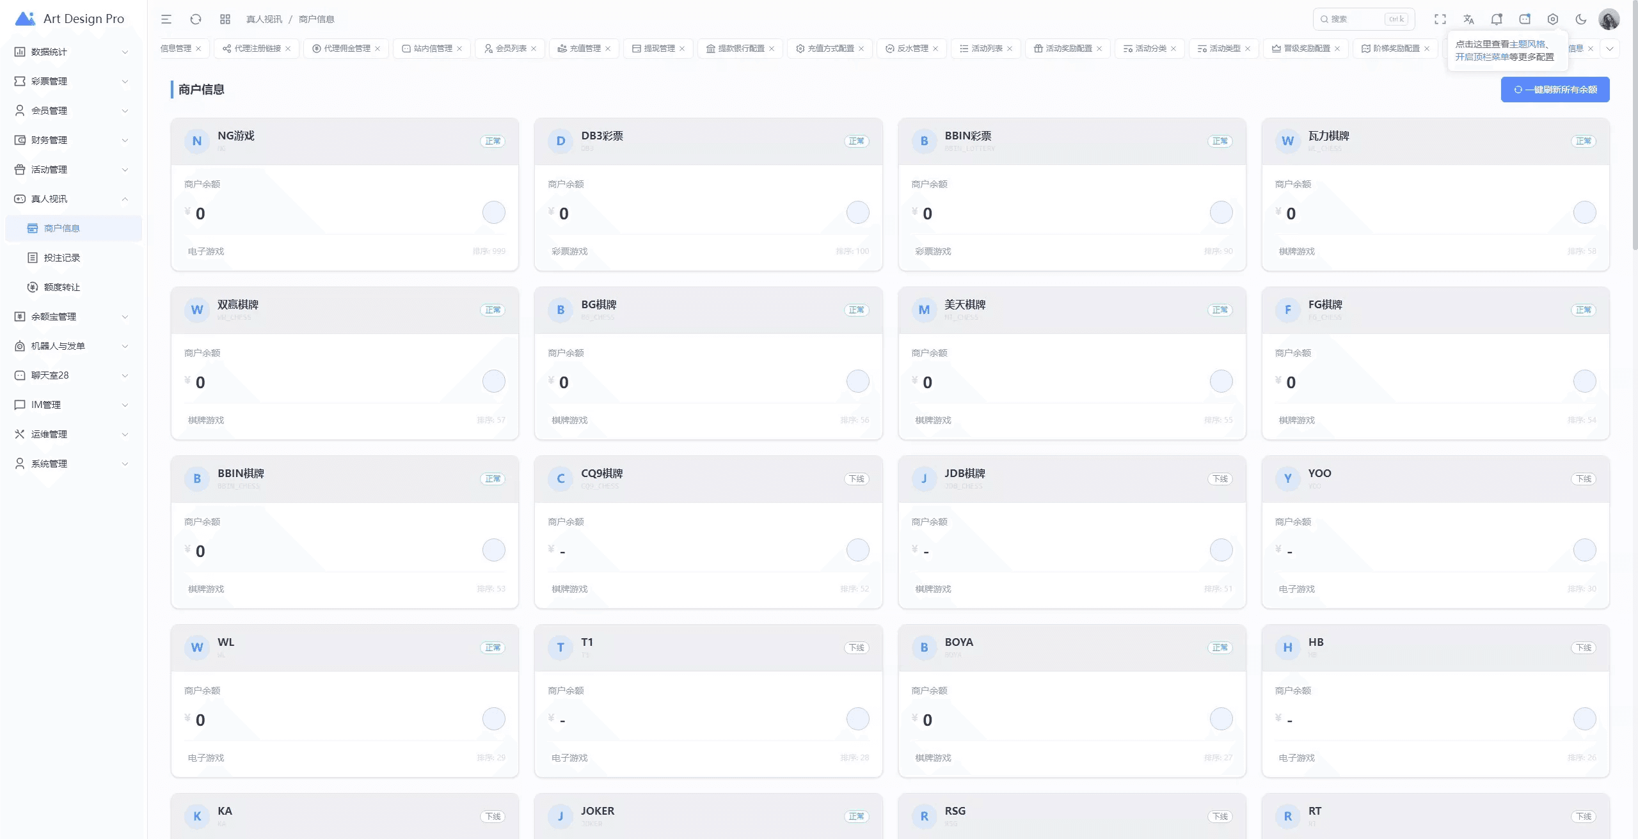Click refresh circle on NG游戏 balance
The image size is (1638, 839).
pos(493,212)
